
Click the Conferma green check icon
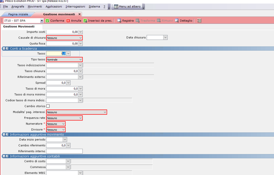(x=47, y=21)
